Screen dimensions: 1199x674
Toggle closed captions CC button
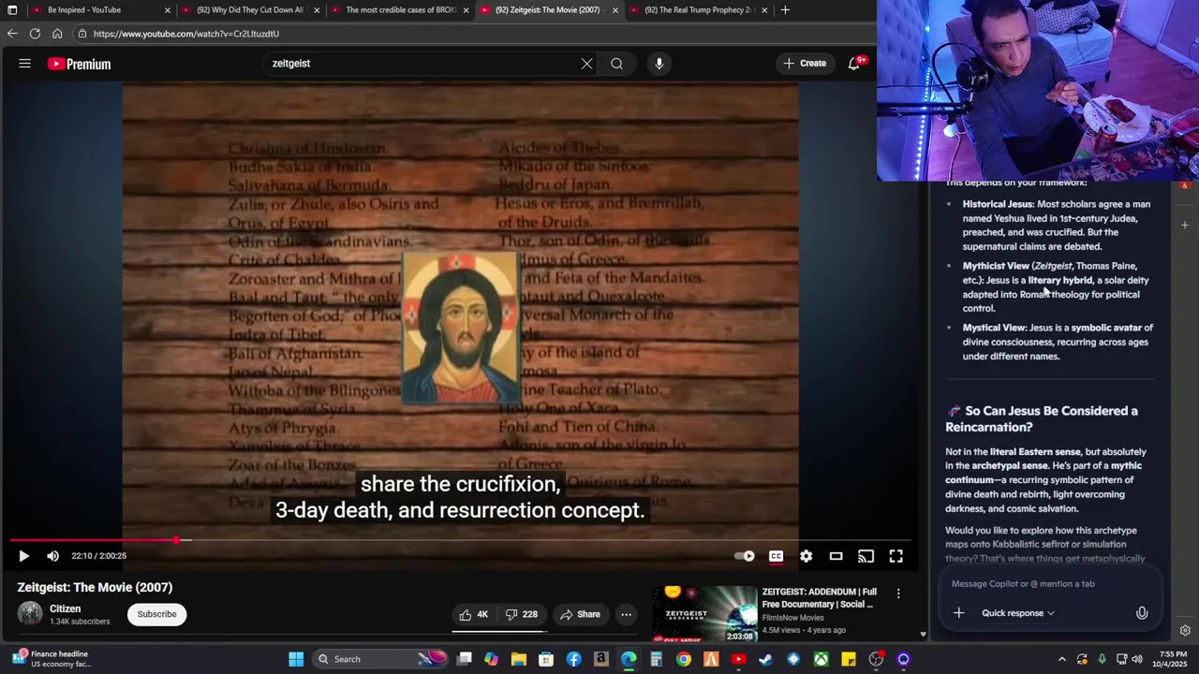(x=776, y=556)
